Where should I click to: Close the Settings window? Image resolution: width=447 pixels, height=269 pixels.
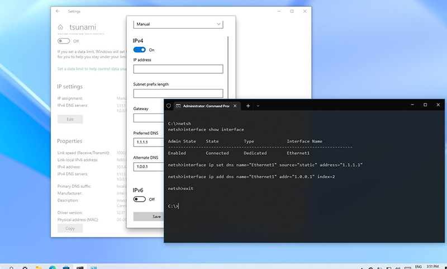(305, 11)
